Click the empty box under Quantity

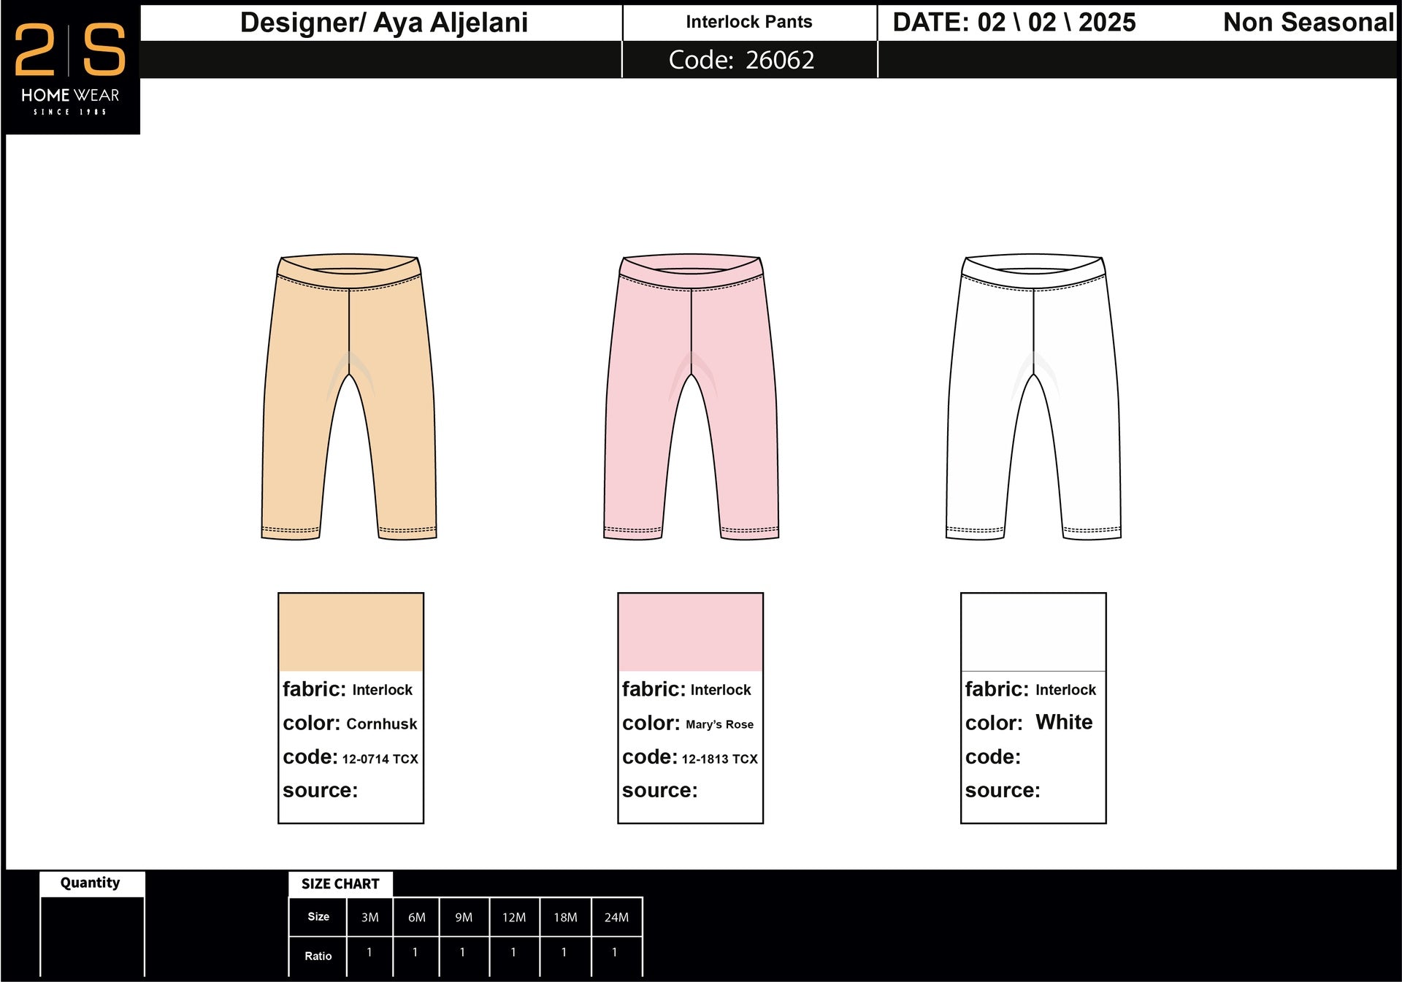pos(92,937)
